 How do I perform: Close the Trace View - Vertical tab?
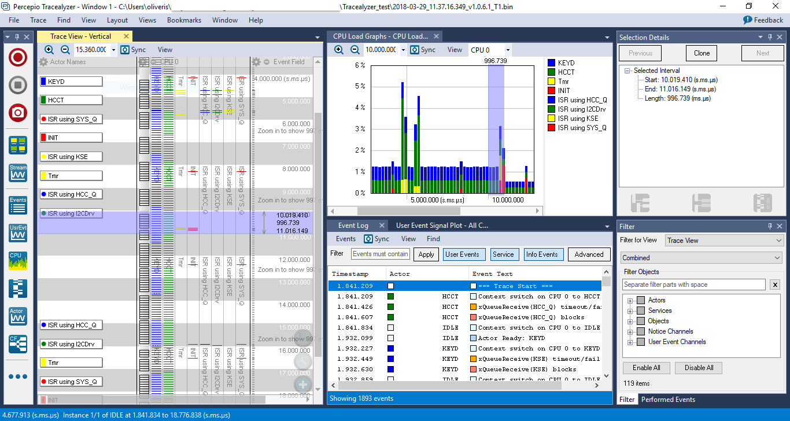(x=125, y=36)
